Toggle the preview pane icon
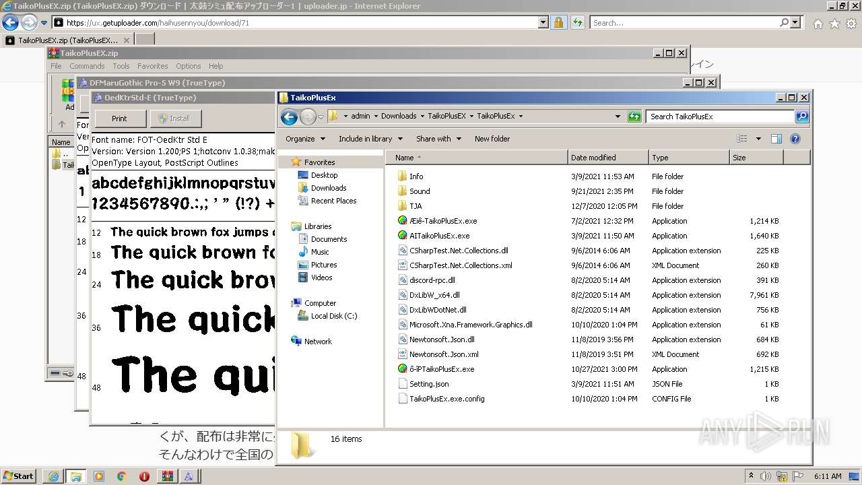 (x=776, y=139)
